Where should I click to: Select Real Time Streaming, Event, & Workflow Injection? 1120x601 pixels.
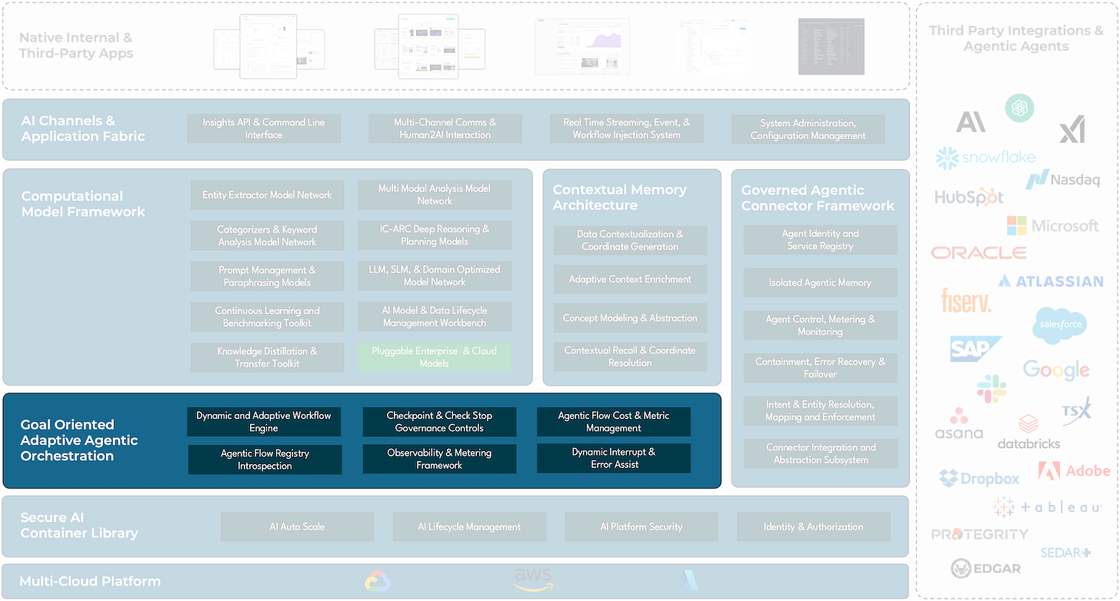coord(627,128)
